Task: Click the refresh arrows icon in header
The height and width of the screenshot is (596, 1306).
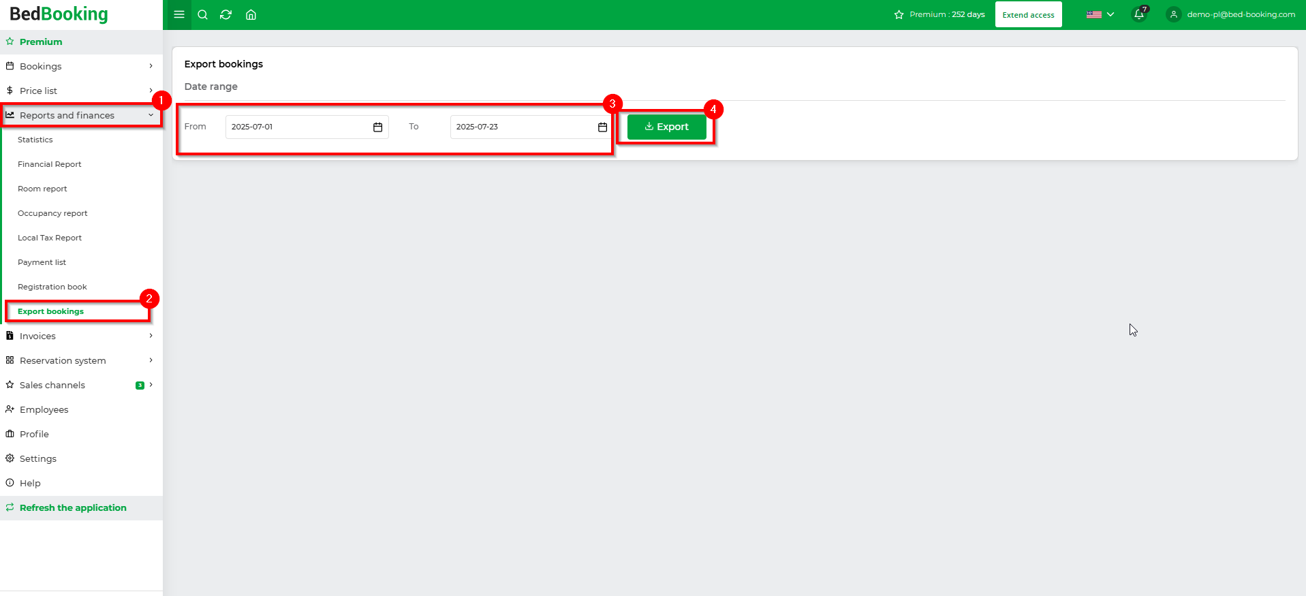Action: coord(226,14)
